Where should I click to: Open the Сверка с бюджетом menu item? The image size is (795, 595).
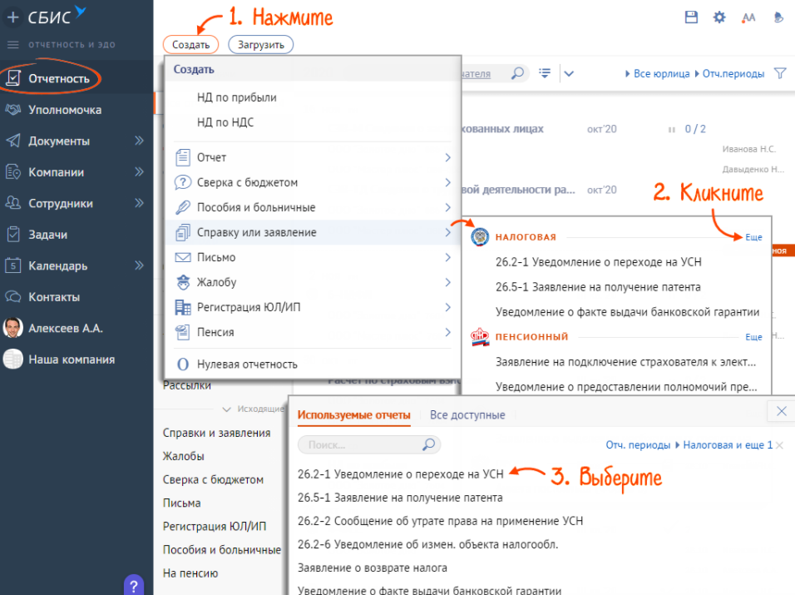pyautogui.click(x=313, y=182)
